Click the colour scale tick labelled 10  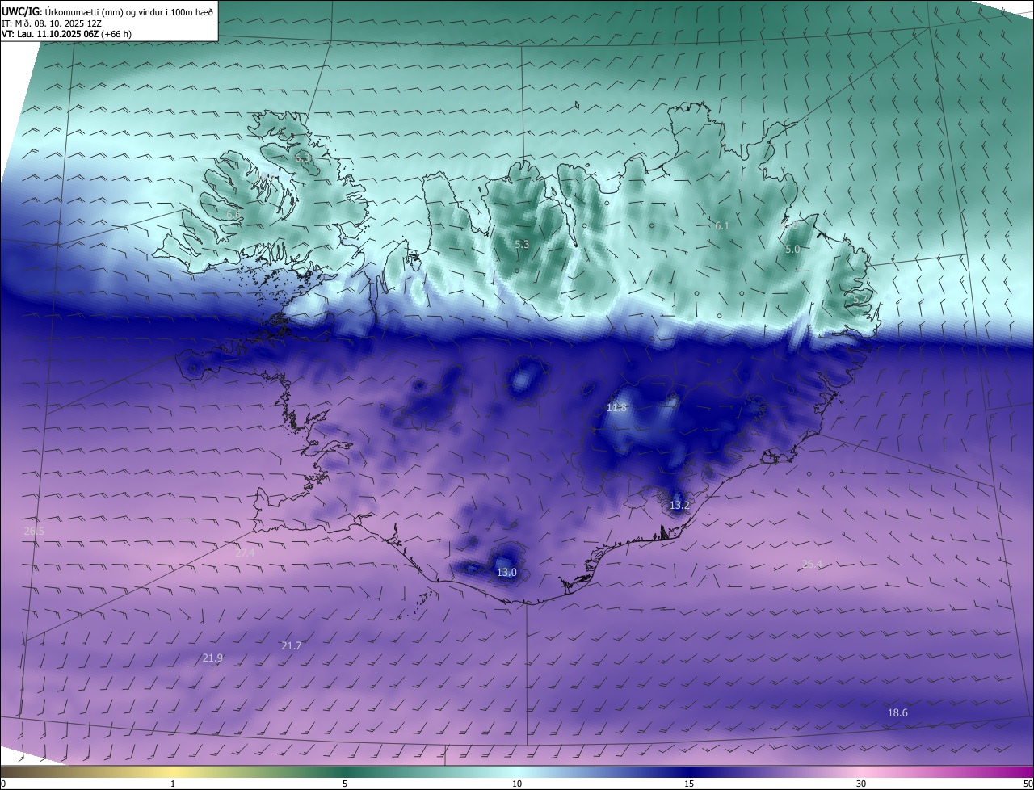point(517,784)
